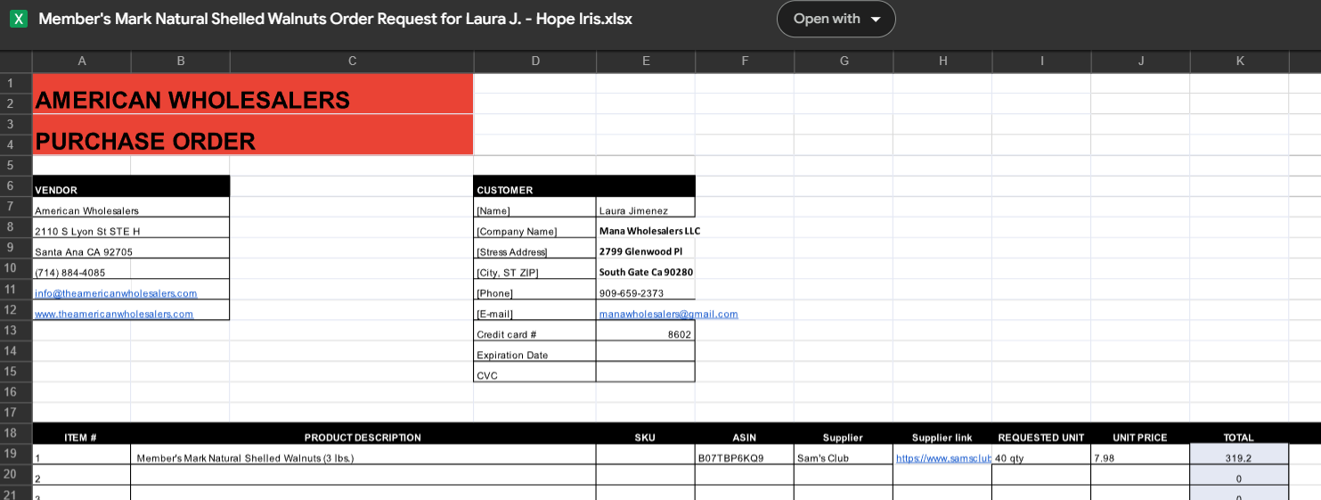The width and height of the screenshot is (1321, 500).
Task: Click the arrow beside Open with
Action: [x=876, y=20]
